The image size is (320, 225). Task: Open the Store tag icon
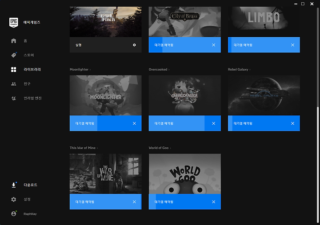(x=14, y=55)
